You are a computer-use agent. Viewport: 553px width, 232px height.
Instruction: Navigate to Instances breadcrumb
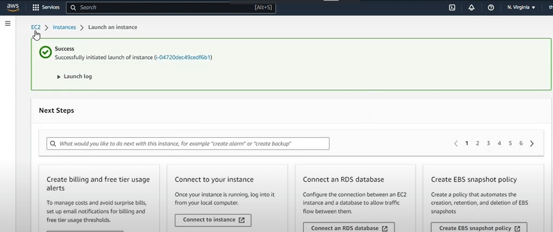(64, 27)
